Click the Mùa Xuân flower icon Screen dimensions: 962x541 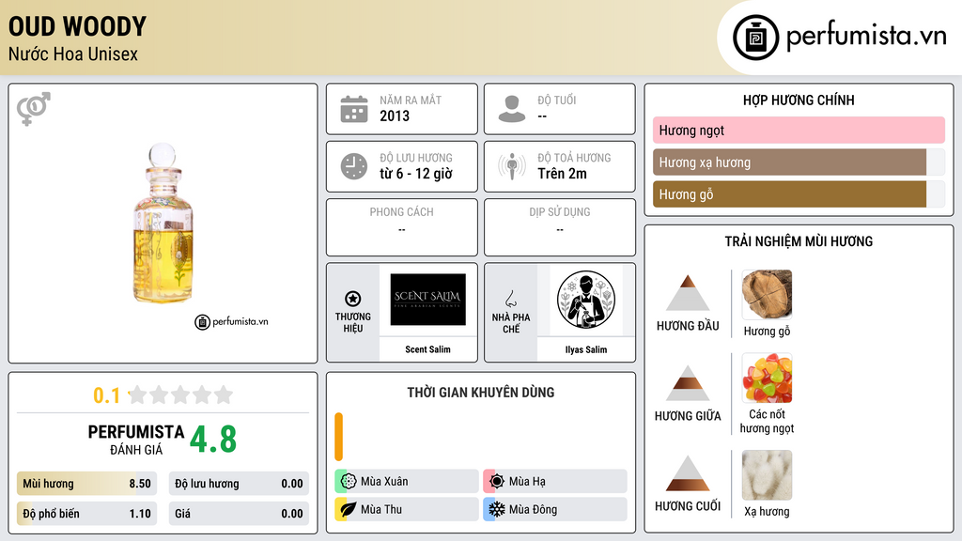[349, 481]
